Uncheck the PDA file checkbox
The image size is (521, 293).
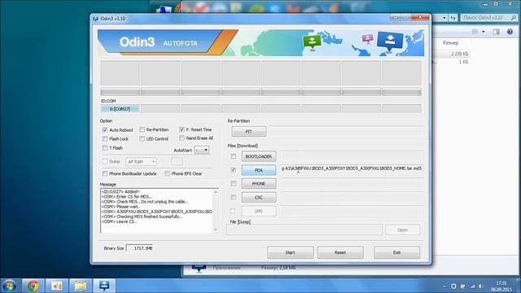(234, 170)
